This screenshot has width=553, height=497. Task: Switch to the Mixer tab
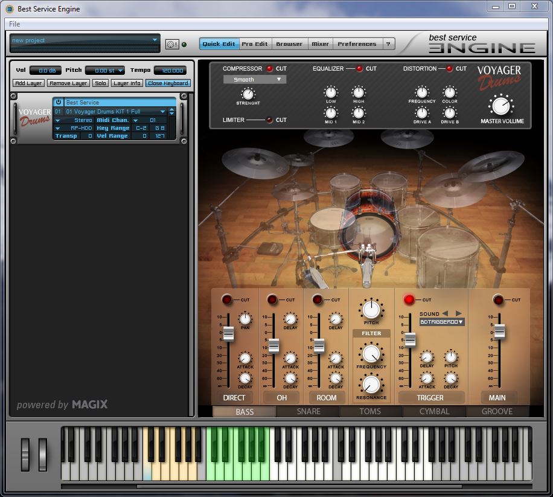tap(320, 44)
